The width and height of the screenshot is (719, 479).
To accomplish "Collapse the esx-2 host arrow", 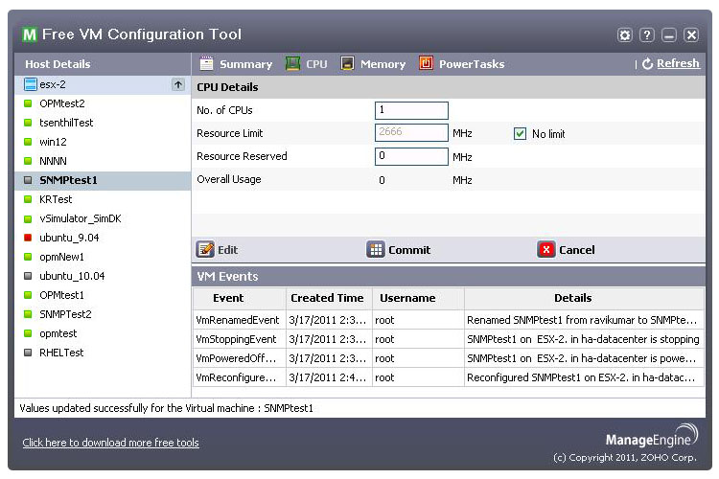I will pyautogui.click(x=177, y=84).
